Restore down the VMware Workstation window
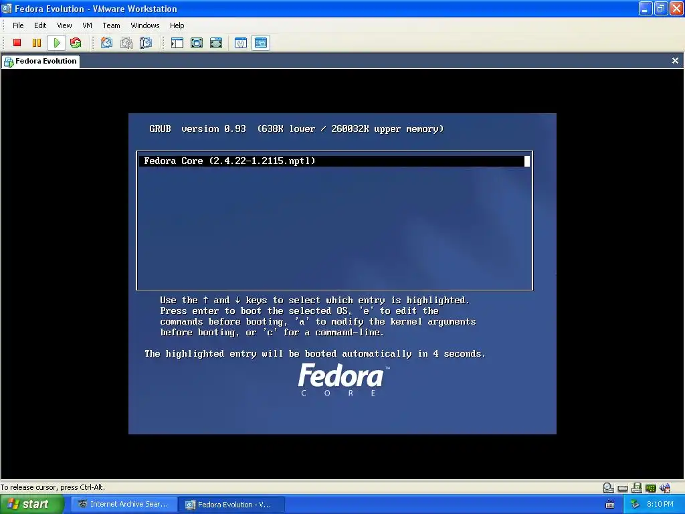This screenshot has height=514, width=685. click(x=661, y=8)
